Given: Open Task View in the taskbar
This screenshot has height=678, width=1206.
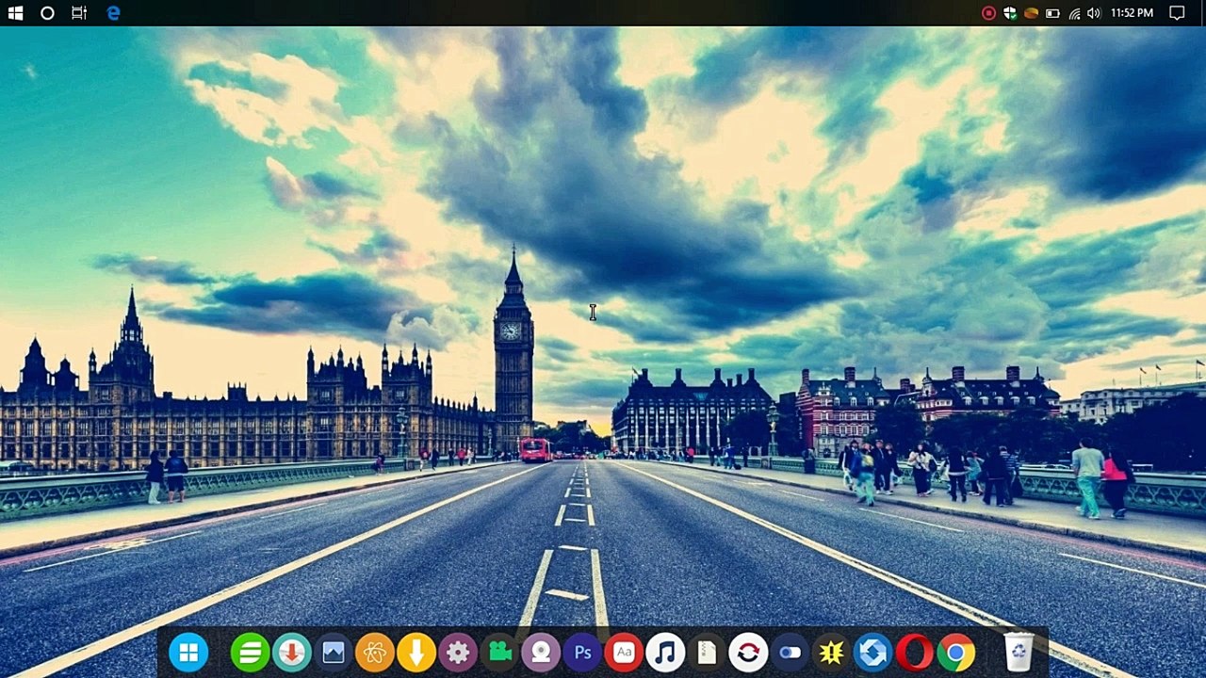Looking at the screenshot, I should (x=79, y=13).
